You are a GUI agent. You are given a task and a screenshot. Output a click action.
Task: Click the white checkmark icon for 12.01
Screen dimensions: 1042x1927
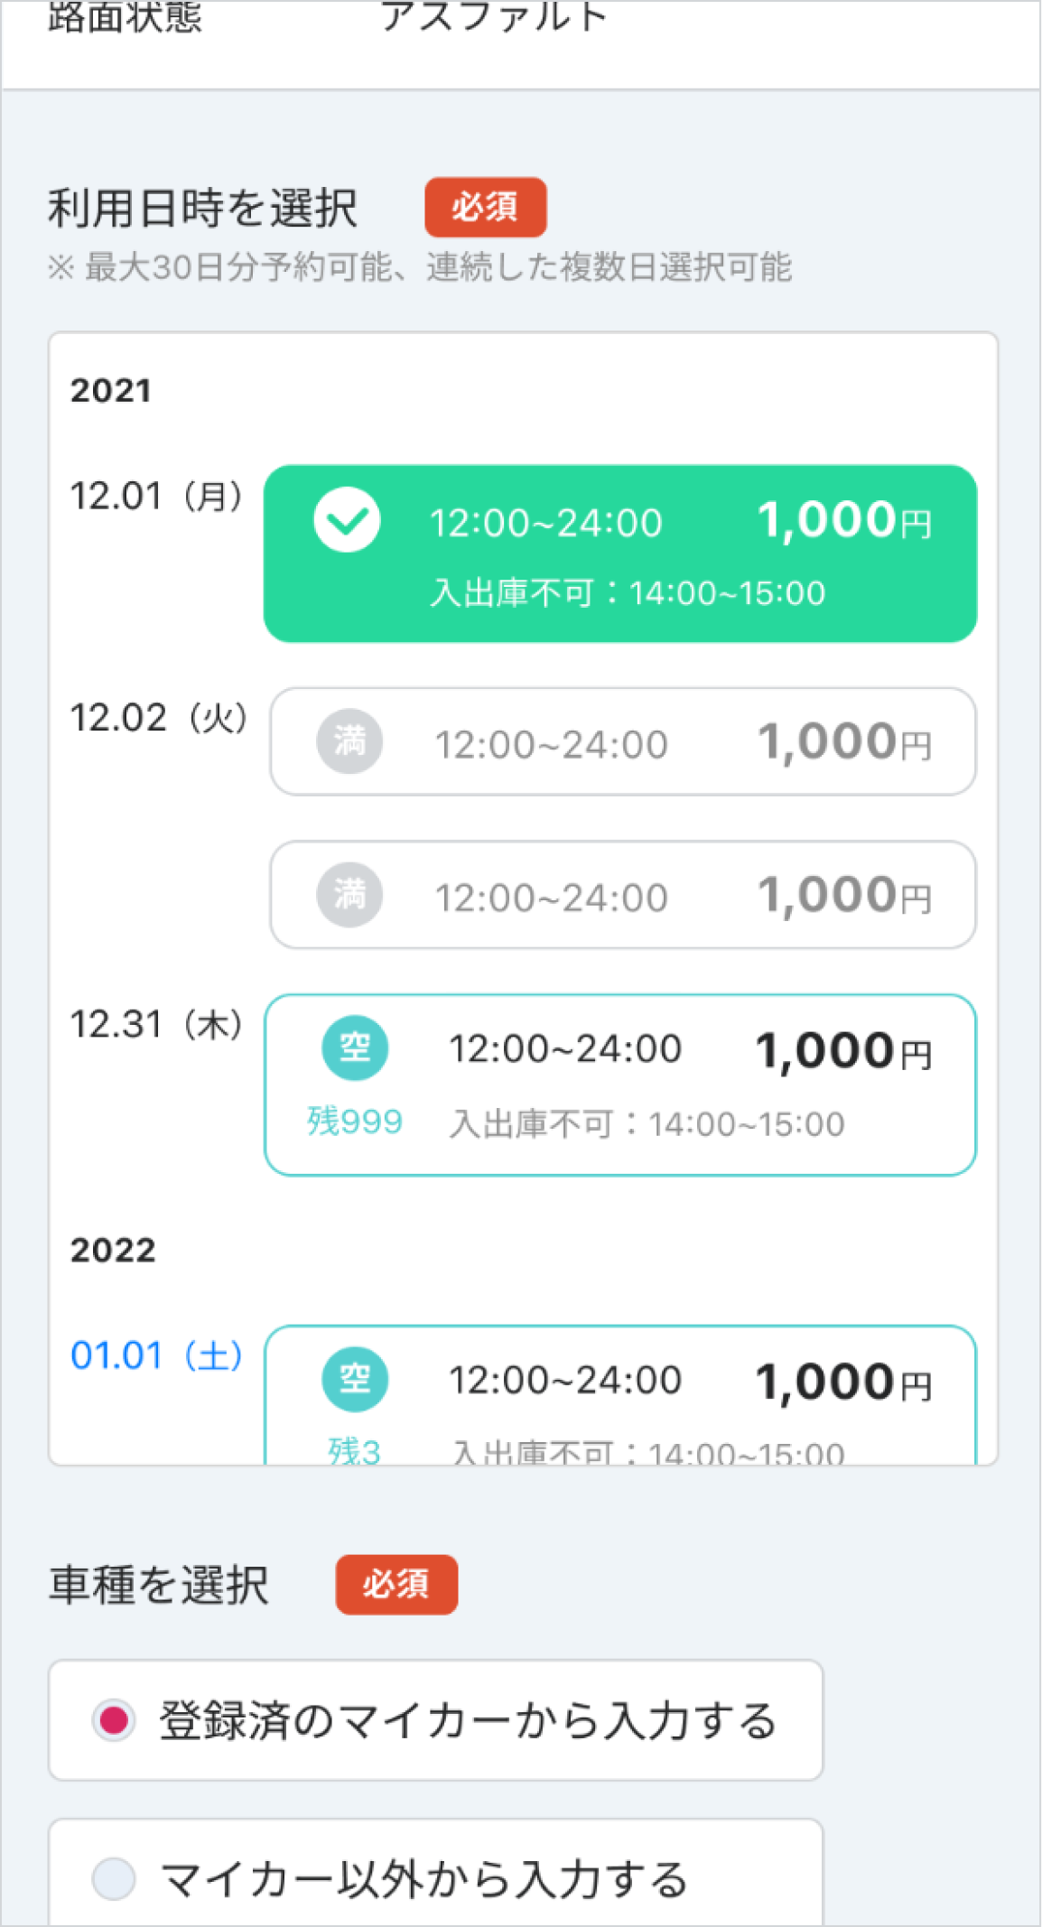click(347, 521)
